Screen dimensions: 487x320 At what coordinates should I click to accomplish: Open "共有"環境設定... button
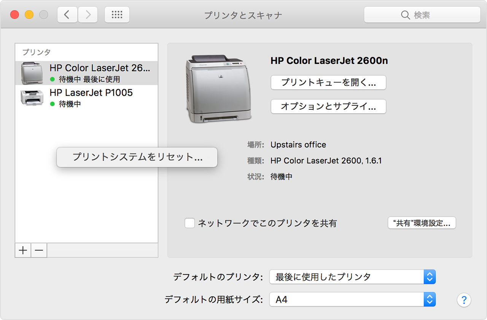pyautogui.click(x=422, y=223)
